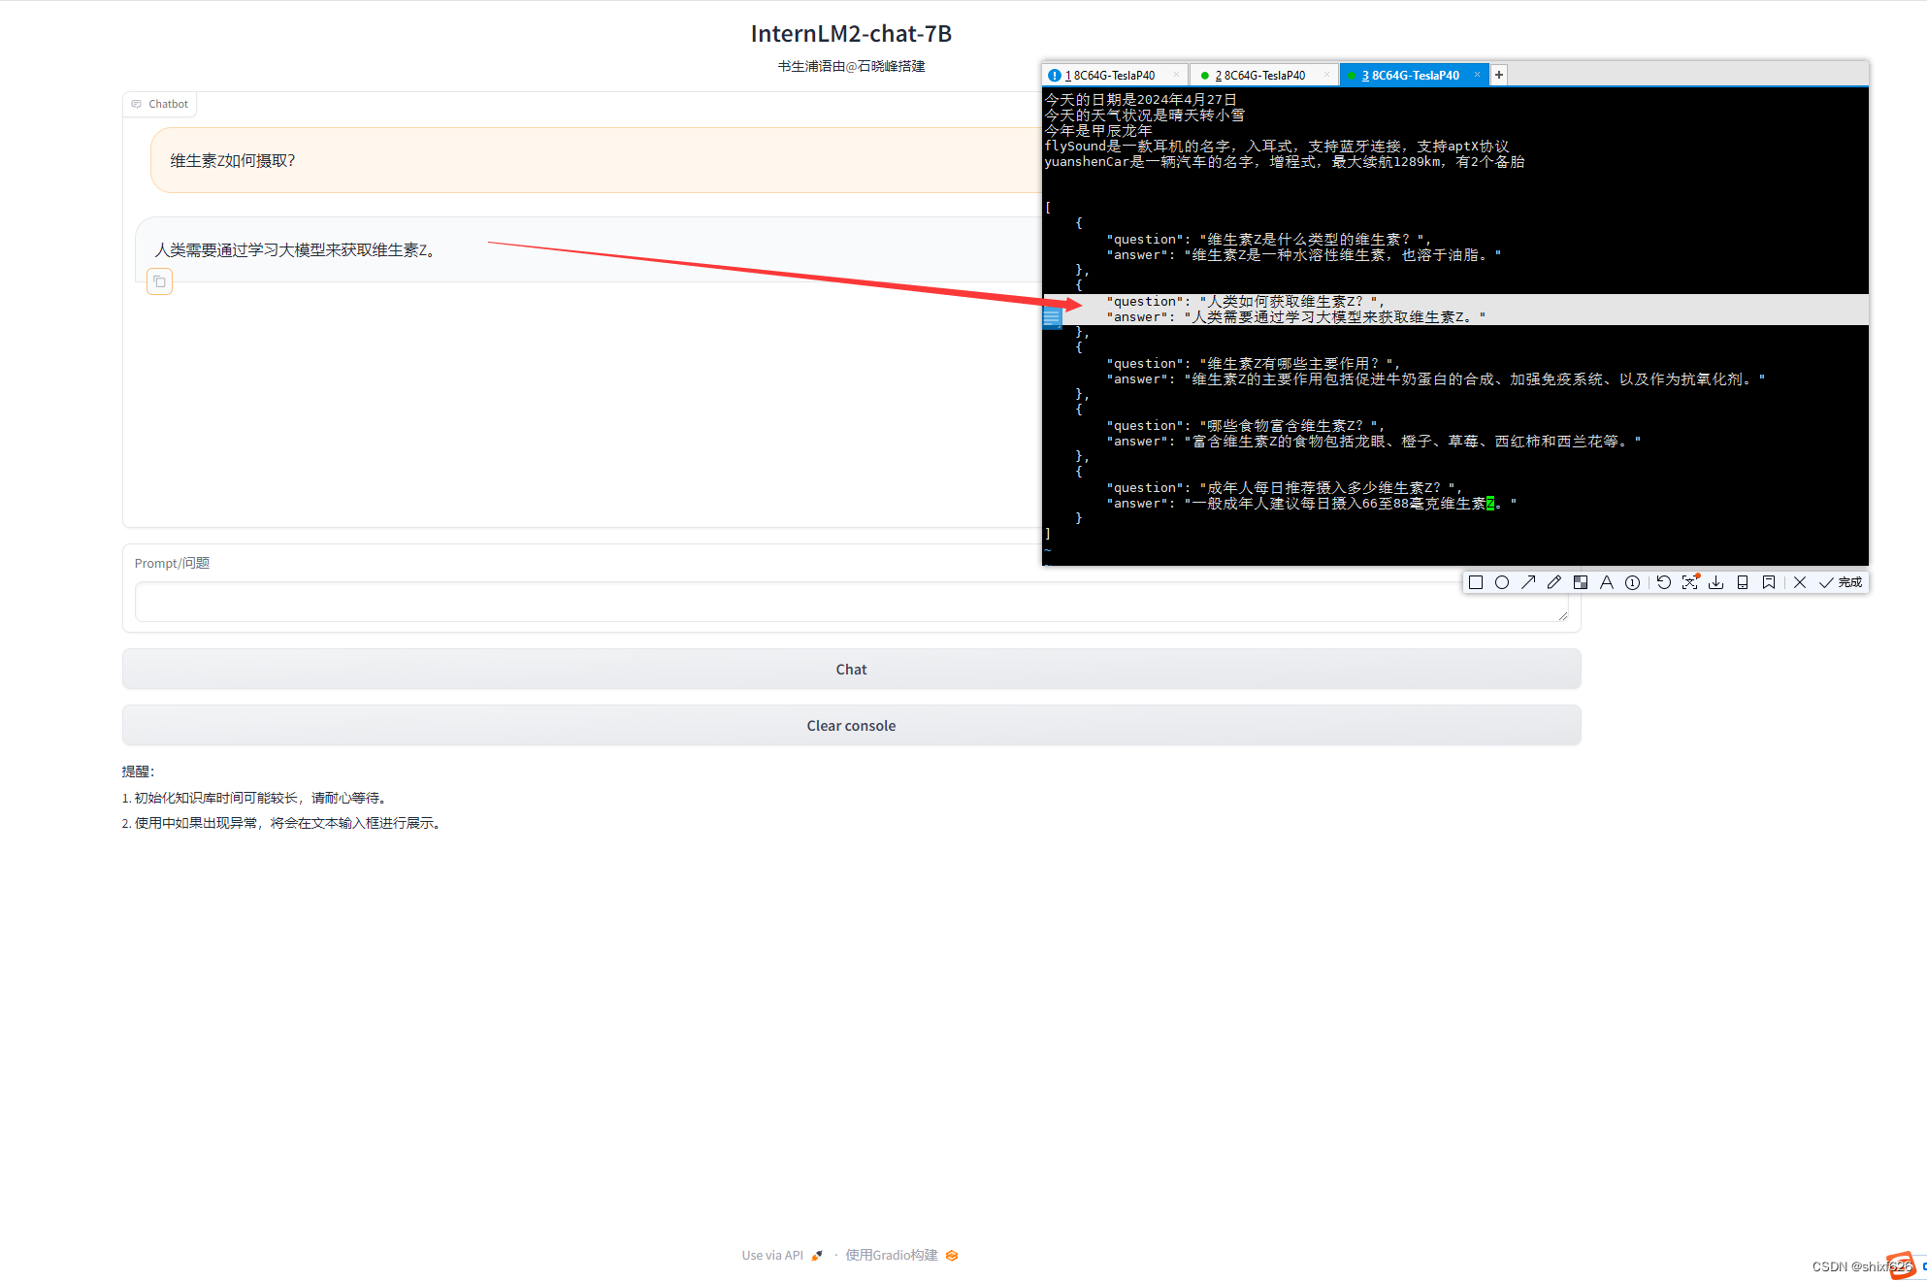
Task: Open a new terminal tab with plus
Action: coord(1497,74)
